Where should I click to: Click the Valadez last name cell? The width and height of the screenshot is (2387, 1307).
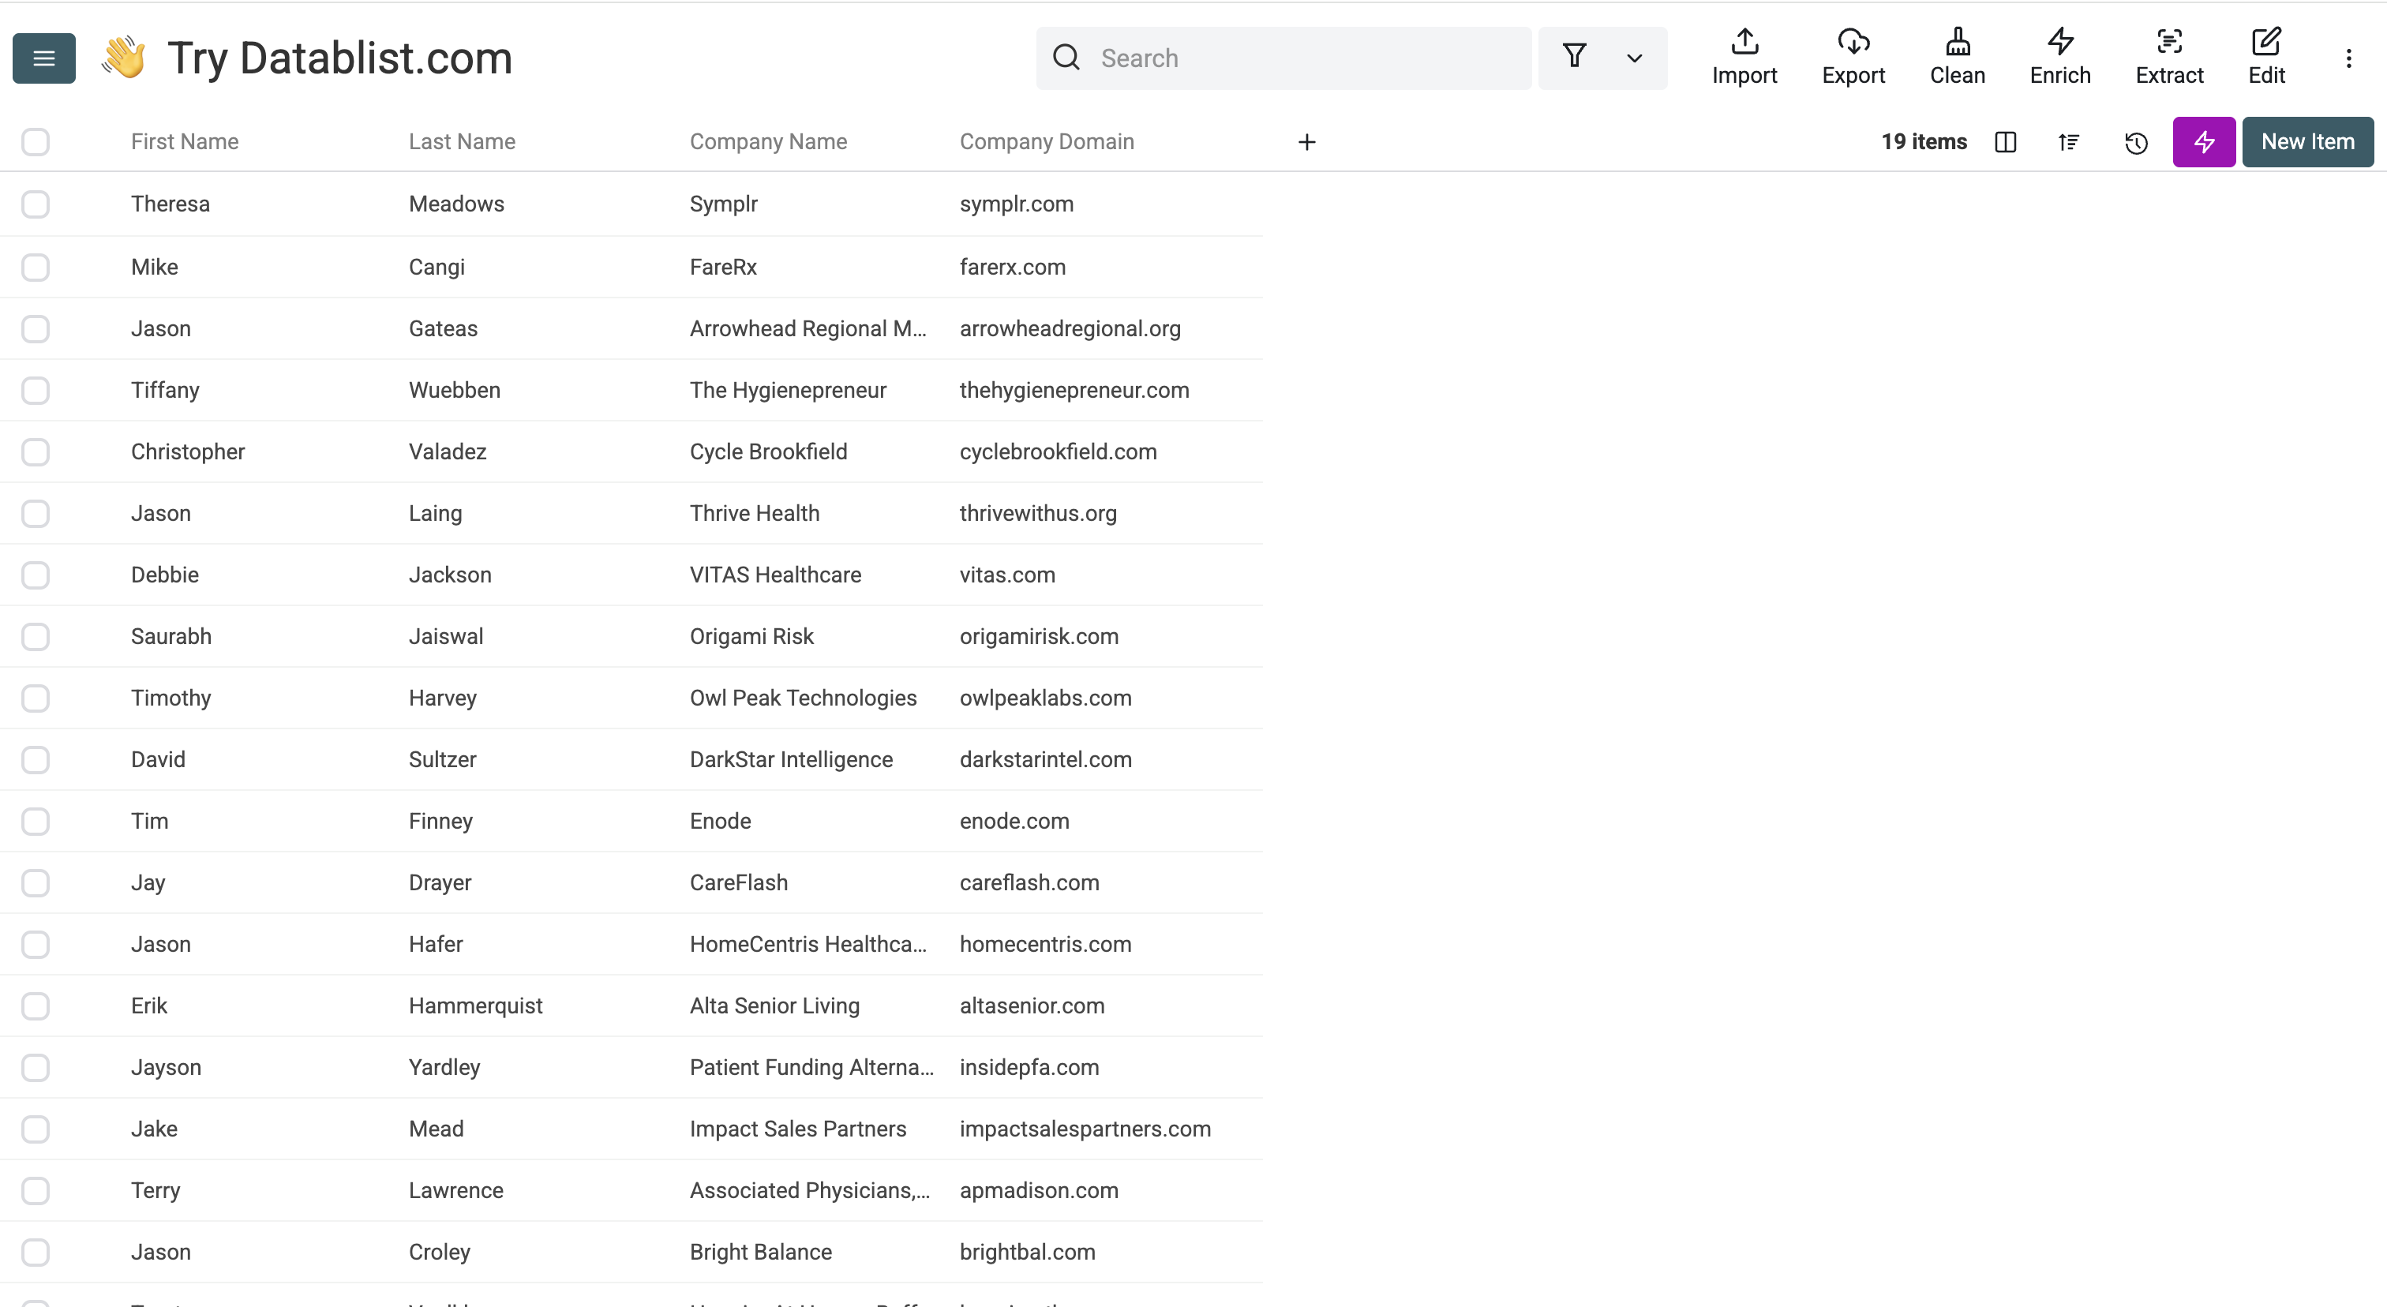coord(448,452)
